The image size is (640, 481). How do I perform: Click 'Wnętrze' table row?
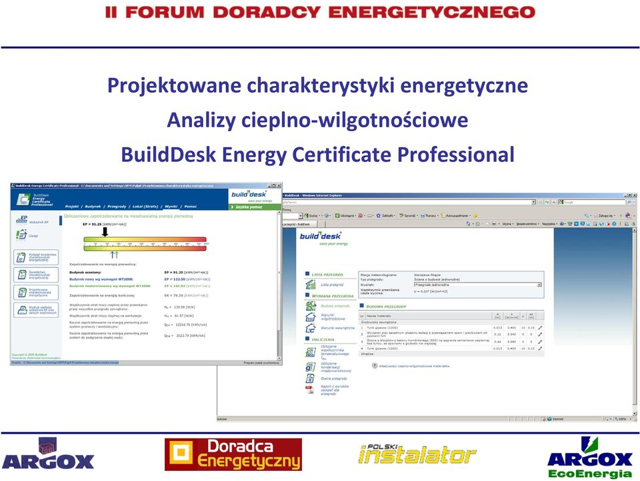[x=451, y=354]
